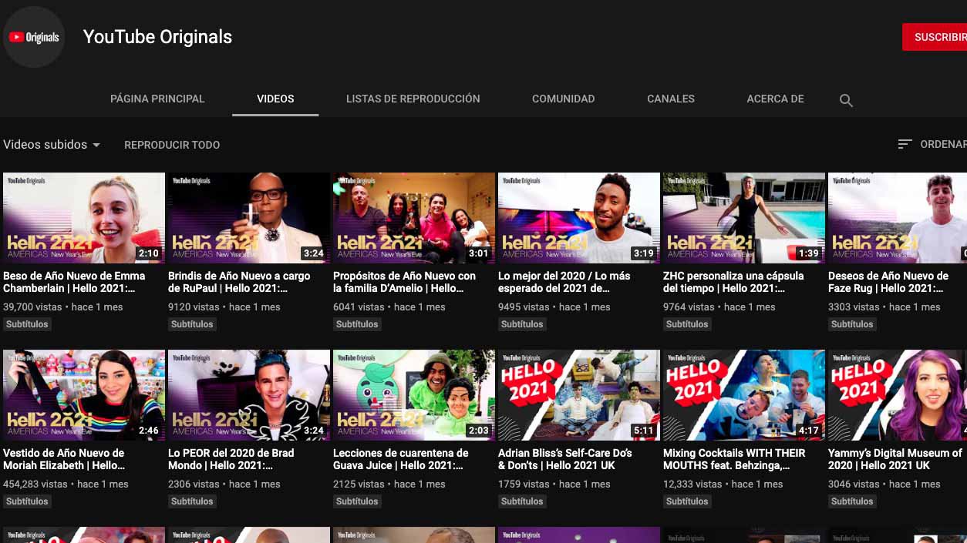This screenshot has height=543, width=967.
Task: Switch to LISTAS DE REPRODUCCIÓN tab
Action: [x=413, y=99]
